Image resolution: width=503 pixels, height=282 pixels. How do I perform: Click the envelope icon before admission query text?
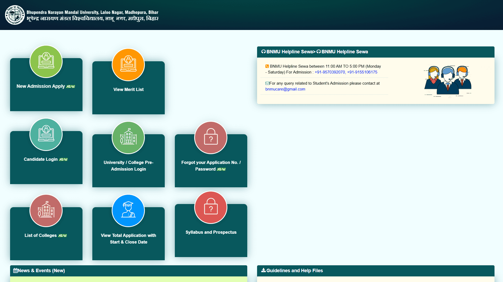pyautogui.click(x=267, y=83)
